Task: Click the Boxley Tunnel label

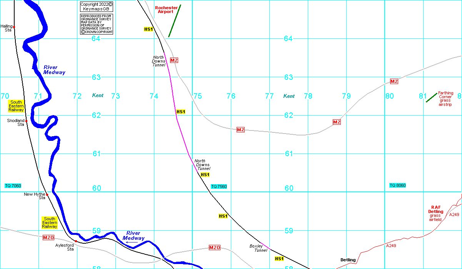Action: click(258, 248)
